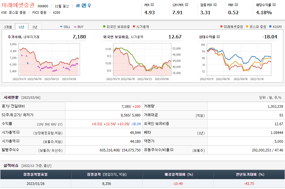This screenshot has height=189, width=285.
Task: Click the PER value 4.93
Action: [x=149, y=13]
